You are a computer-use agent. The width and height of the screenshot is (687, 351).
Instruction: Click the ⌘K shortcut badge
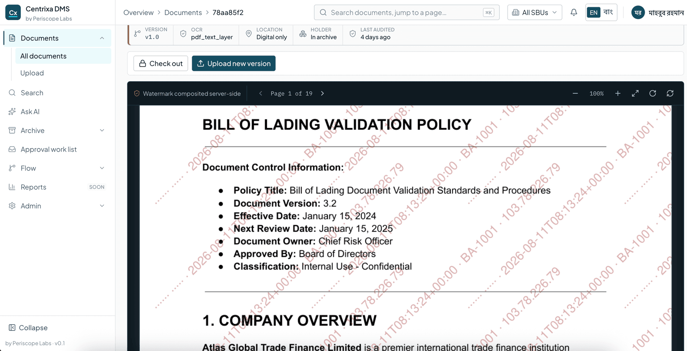488,13
